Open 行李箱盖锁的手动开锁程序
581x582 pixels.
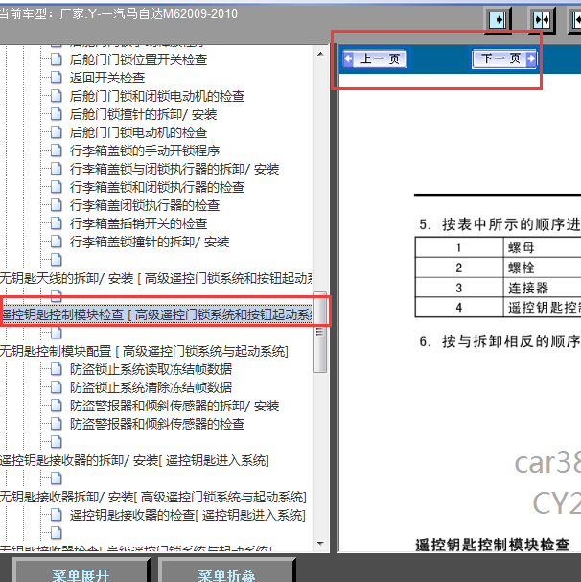tap(145, 151)
